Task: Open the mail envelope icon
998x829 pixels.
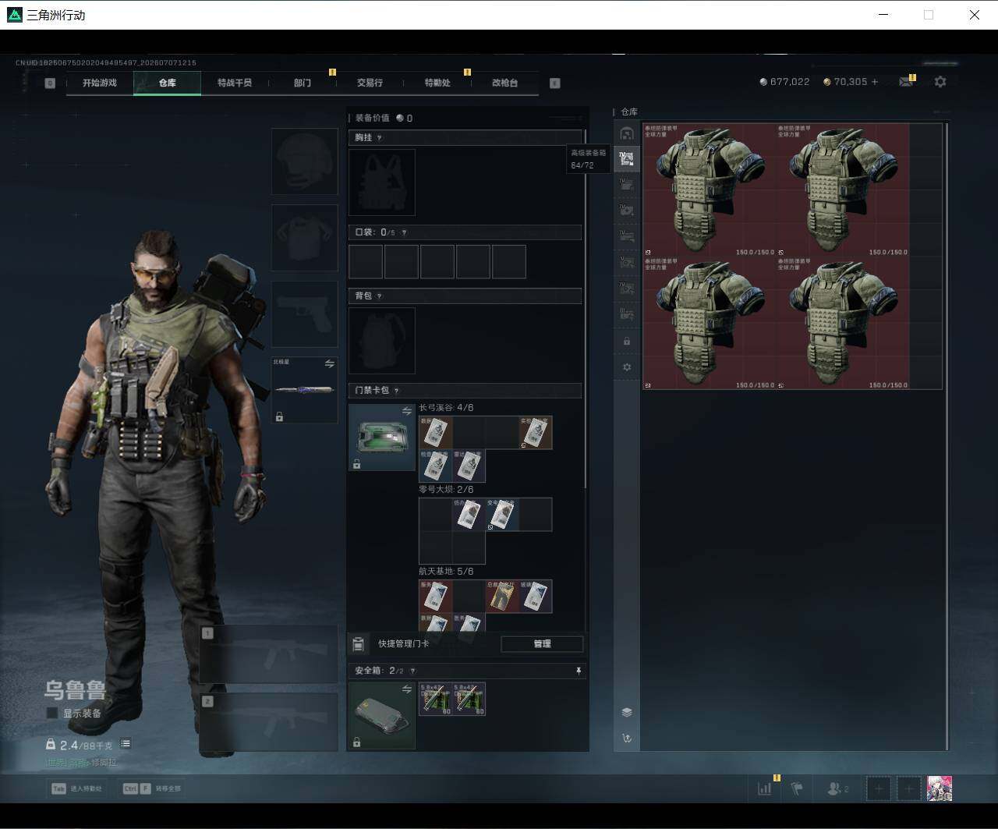Action: coord(906,82)
